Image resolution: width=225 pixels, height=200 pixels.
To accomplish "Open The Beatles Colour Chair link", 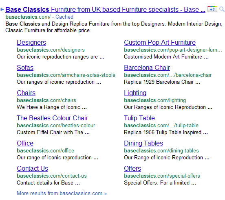I will [x=52, y=118].
